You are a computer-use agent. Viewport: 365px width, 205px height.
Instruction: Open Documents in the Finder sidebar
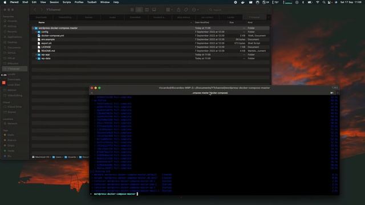14,48
